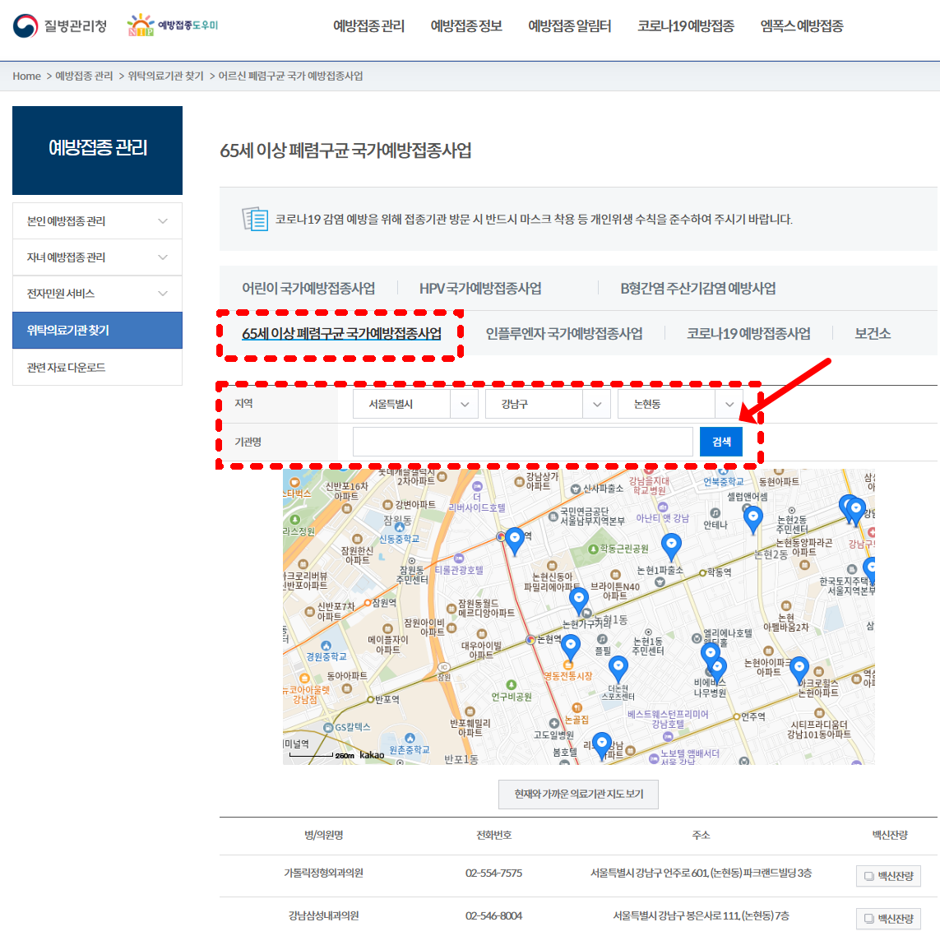Click phone number 02-554-7575
This screenshot has width=940, height=936.
pyautogui.click(x=493, y=873)
